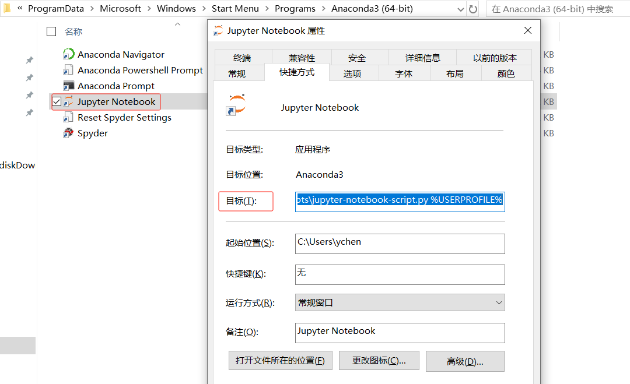Click the refresh icon beside address bar
630x384 pixels.
point(473,9)
